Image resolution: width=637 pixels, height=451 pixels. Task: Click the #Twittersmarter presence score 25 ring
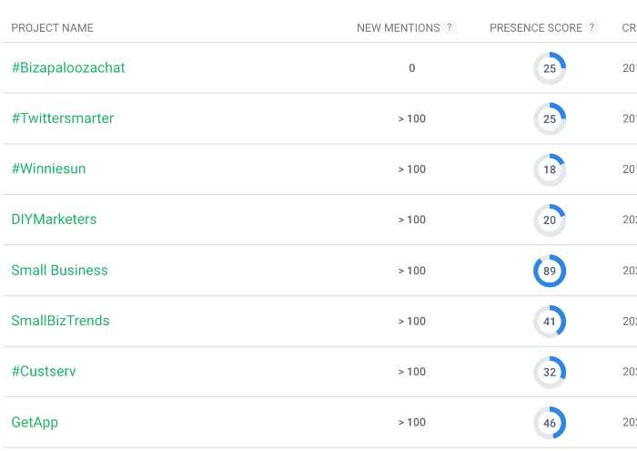(550, 118)
